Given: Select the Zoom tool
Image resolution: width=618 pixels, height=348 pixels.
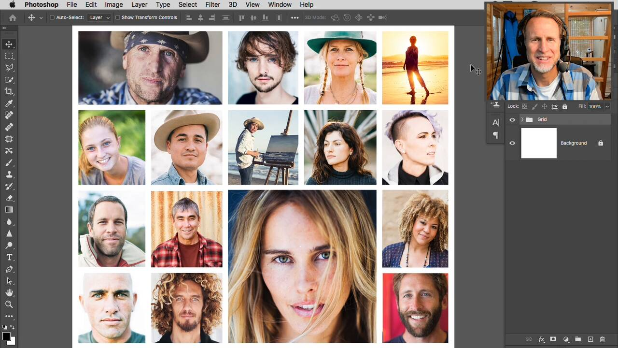Looking at the screenshot, I should (9, 304).
